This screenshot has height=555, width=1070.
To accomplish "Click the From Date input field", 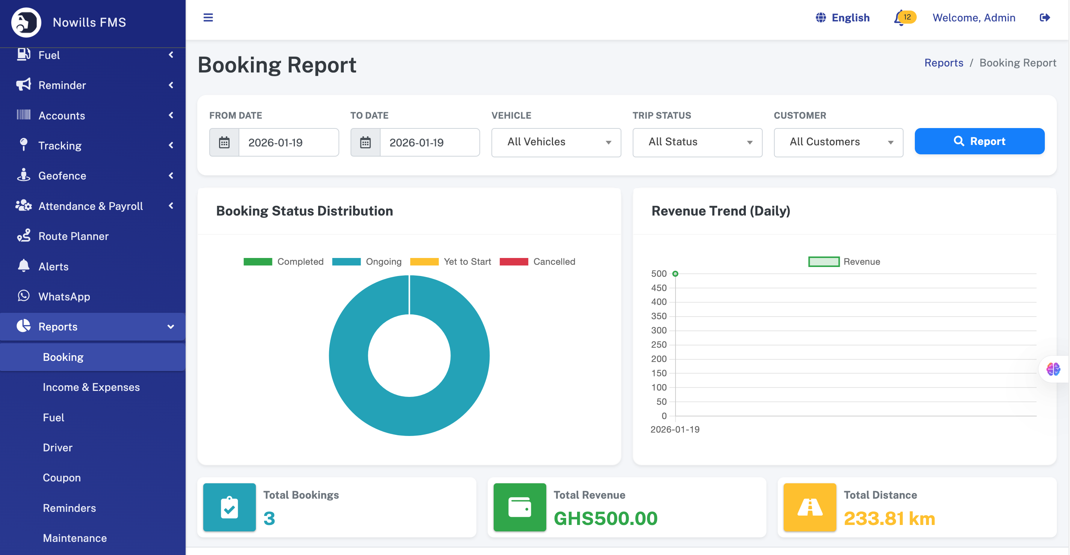I will [x=288, y=142].
